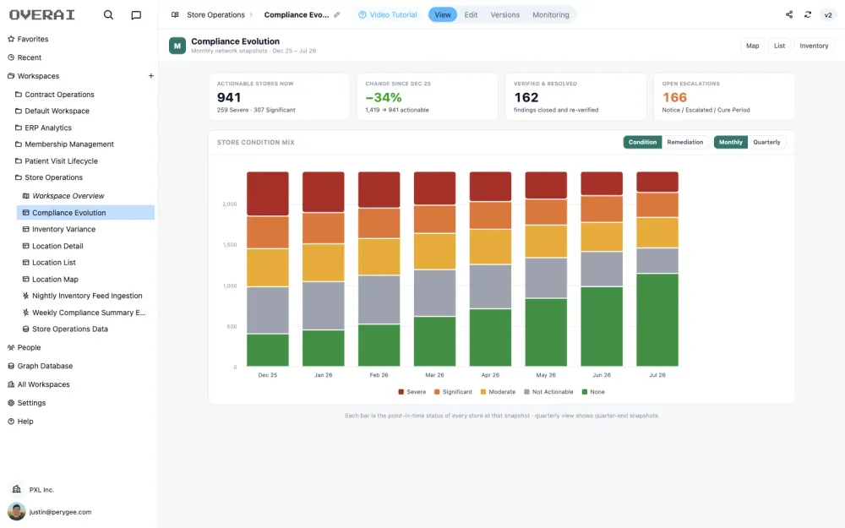Click the pencil rename icon next to Compliance Evo...

(x=337, y=15)
